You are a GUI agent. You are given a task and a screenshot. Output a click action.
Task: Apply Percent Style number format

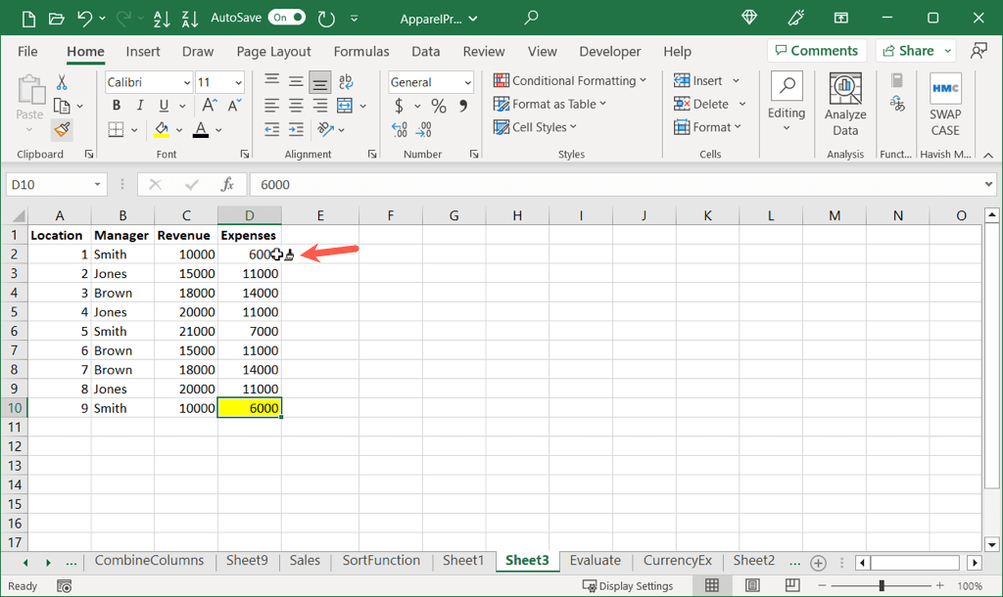click(x=439, y=106)
